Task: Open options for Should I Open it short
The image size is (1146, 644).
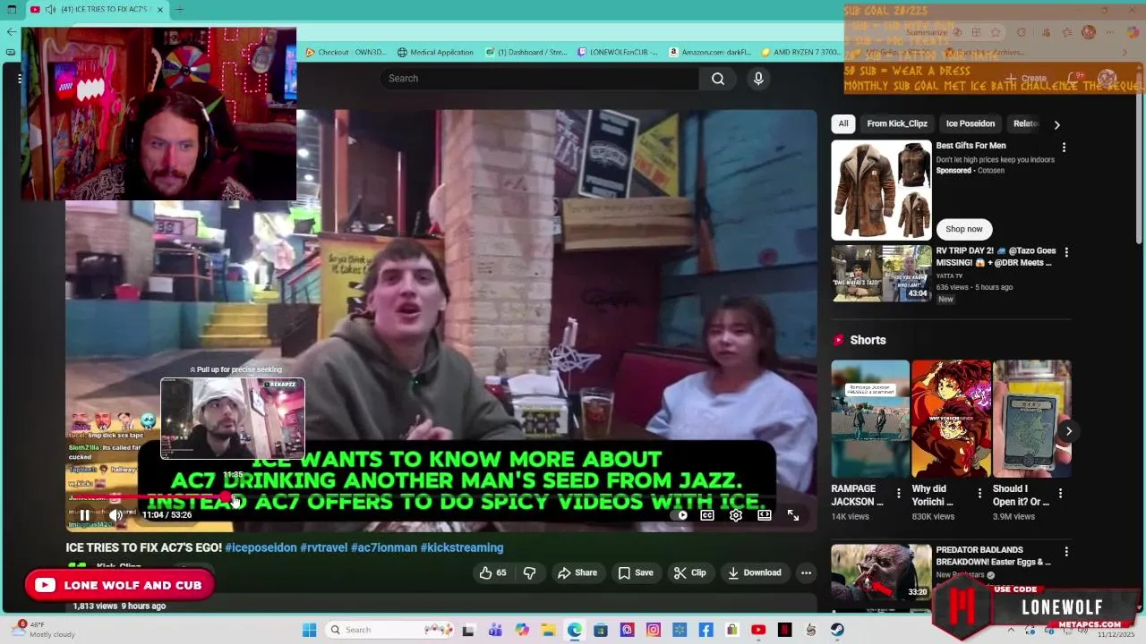Action: 1060,493
